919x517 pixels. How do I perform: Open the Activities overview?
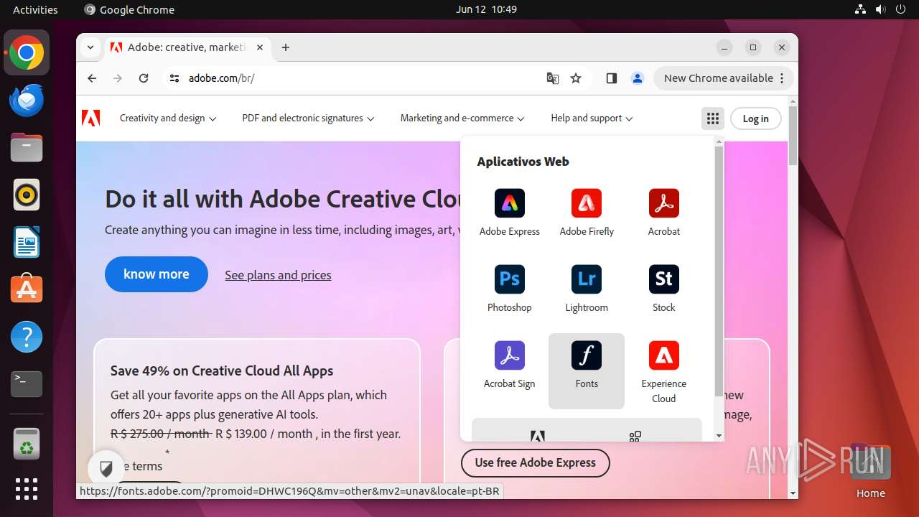point(35,9)
